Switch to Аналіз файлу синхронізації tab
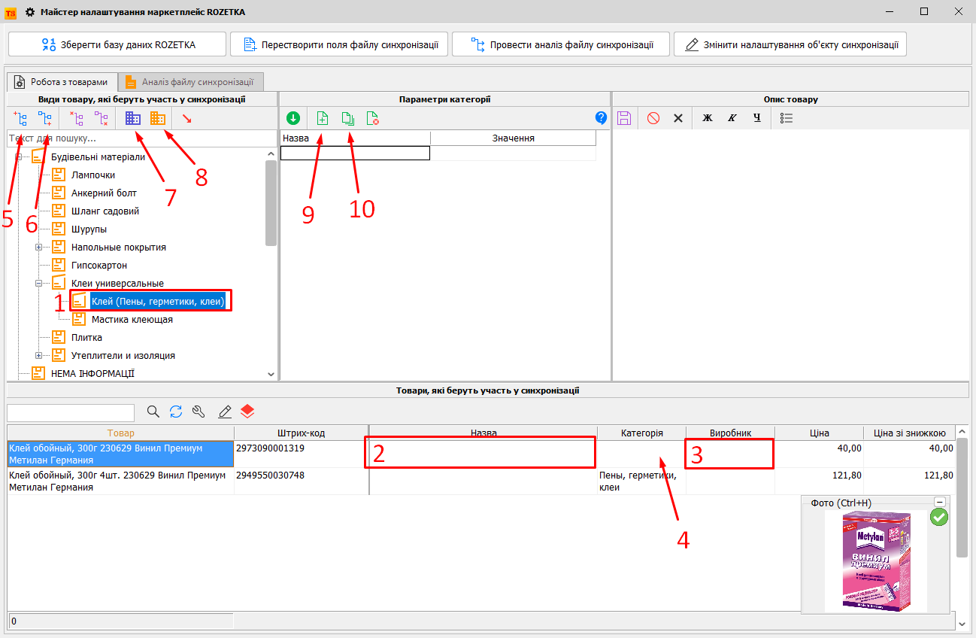The image size is (976, 638). pyautogui.click(x=191, y=82)
